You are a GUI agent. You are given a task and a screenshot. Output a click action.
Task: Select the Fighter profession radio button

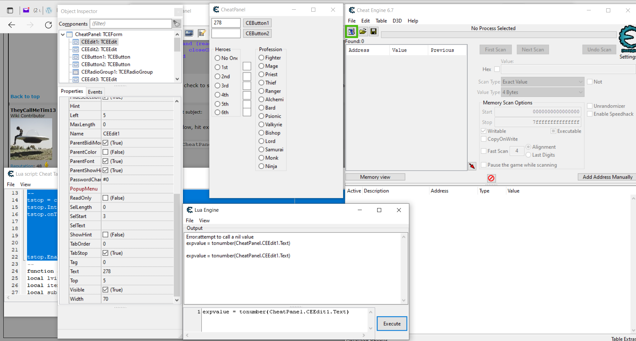tap(261, 58)
